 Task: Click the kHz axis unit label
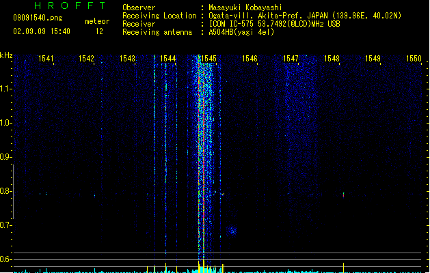point(6,55)
